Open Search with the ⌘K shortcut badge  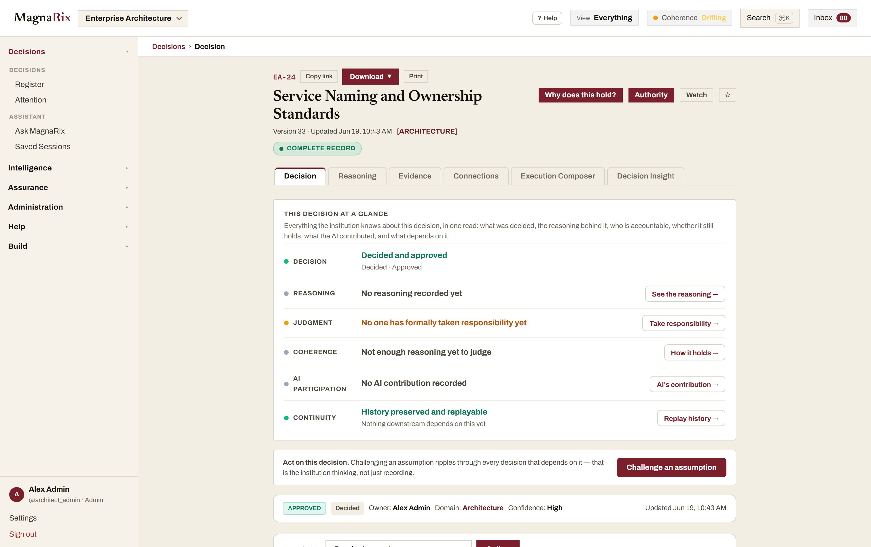(769, 18)
